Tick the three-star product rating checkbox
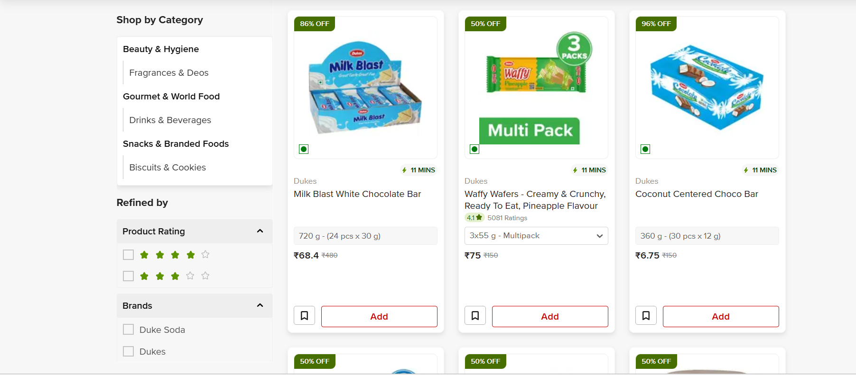856x375 pixels. point(129,276)
